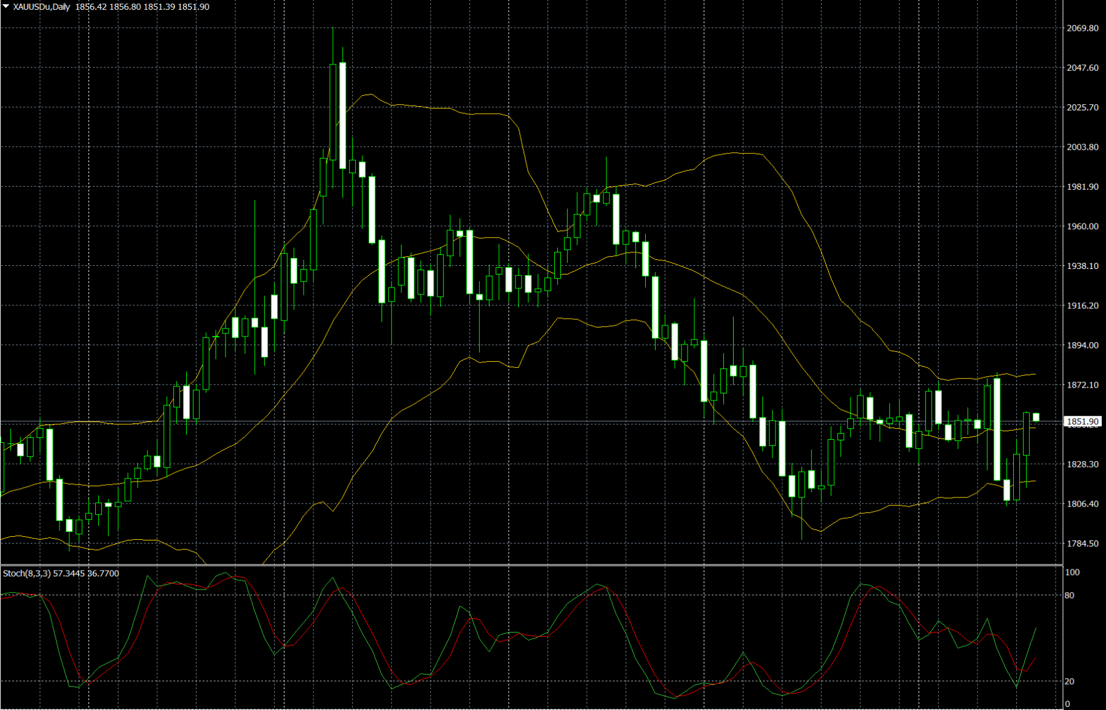Click the 100 level on Stochastic scale
Image resolution: width=1106 pixels, height=710 pixels.
pyautogui.click(x=1072, y=572)
